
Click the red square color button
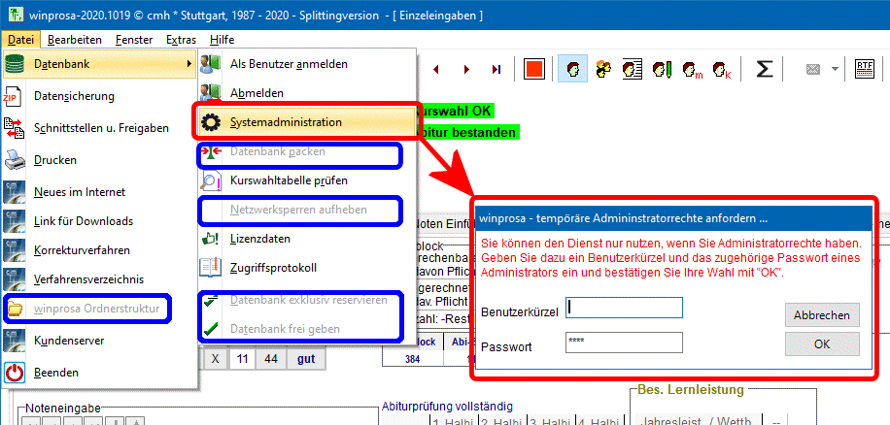[x=532, y=69]
